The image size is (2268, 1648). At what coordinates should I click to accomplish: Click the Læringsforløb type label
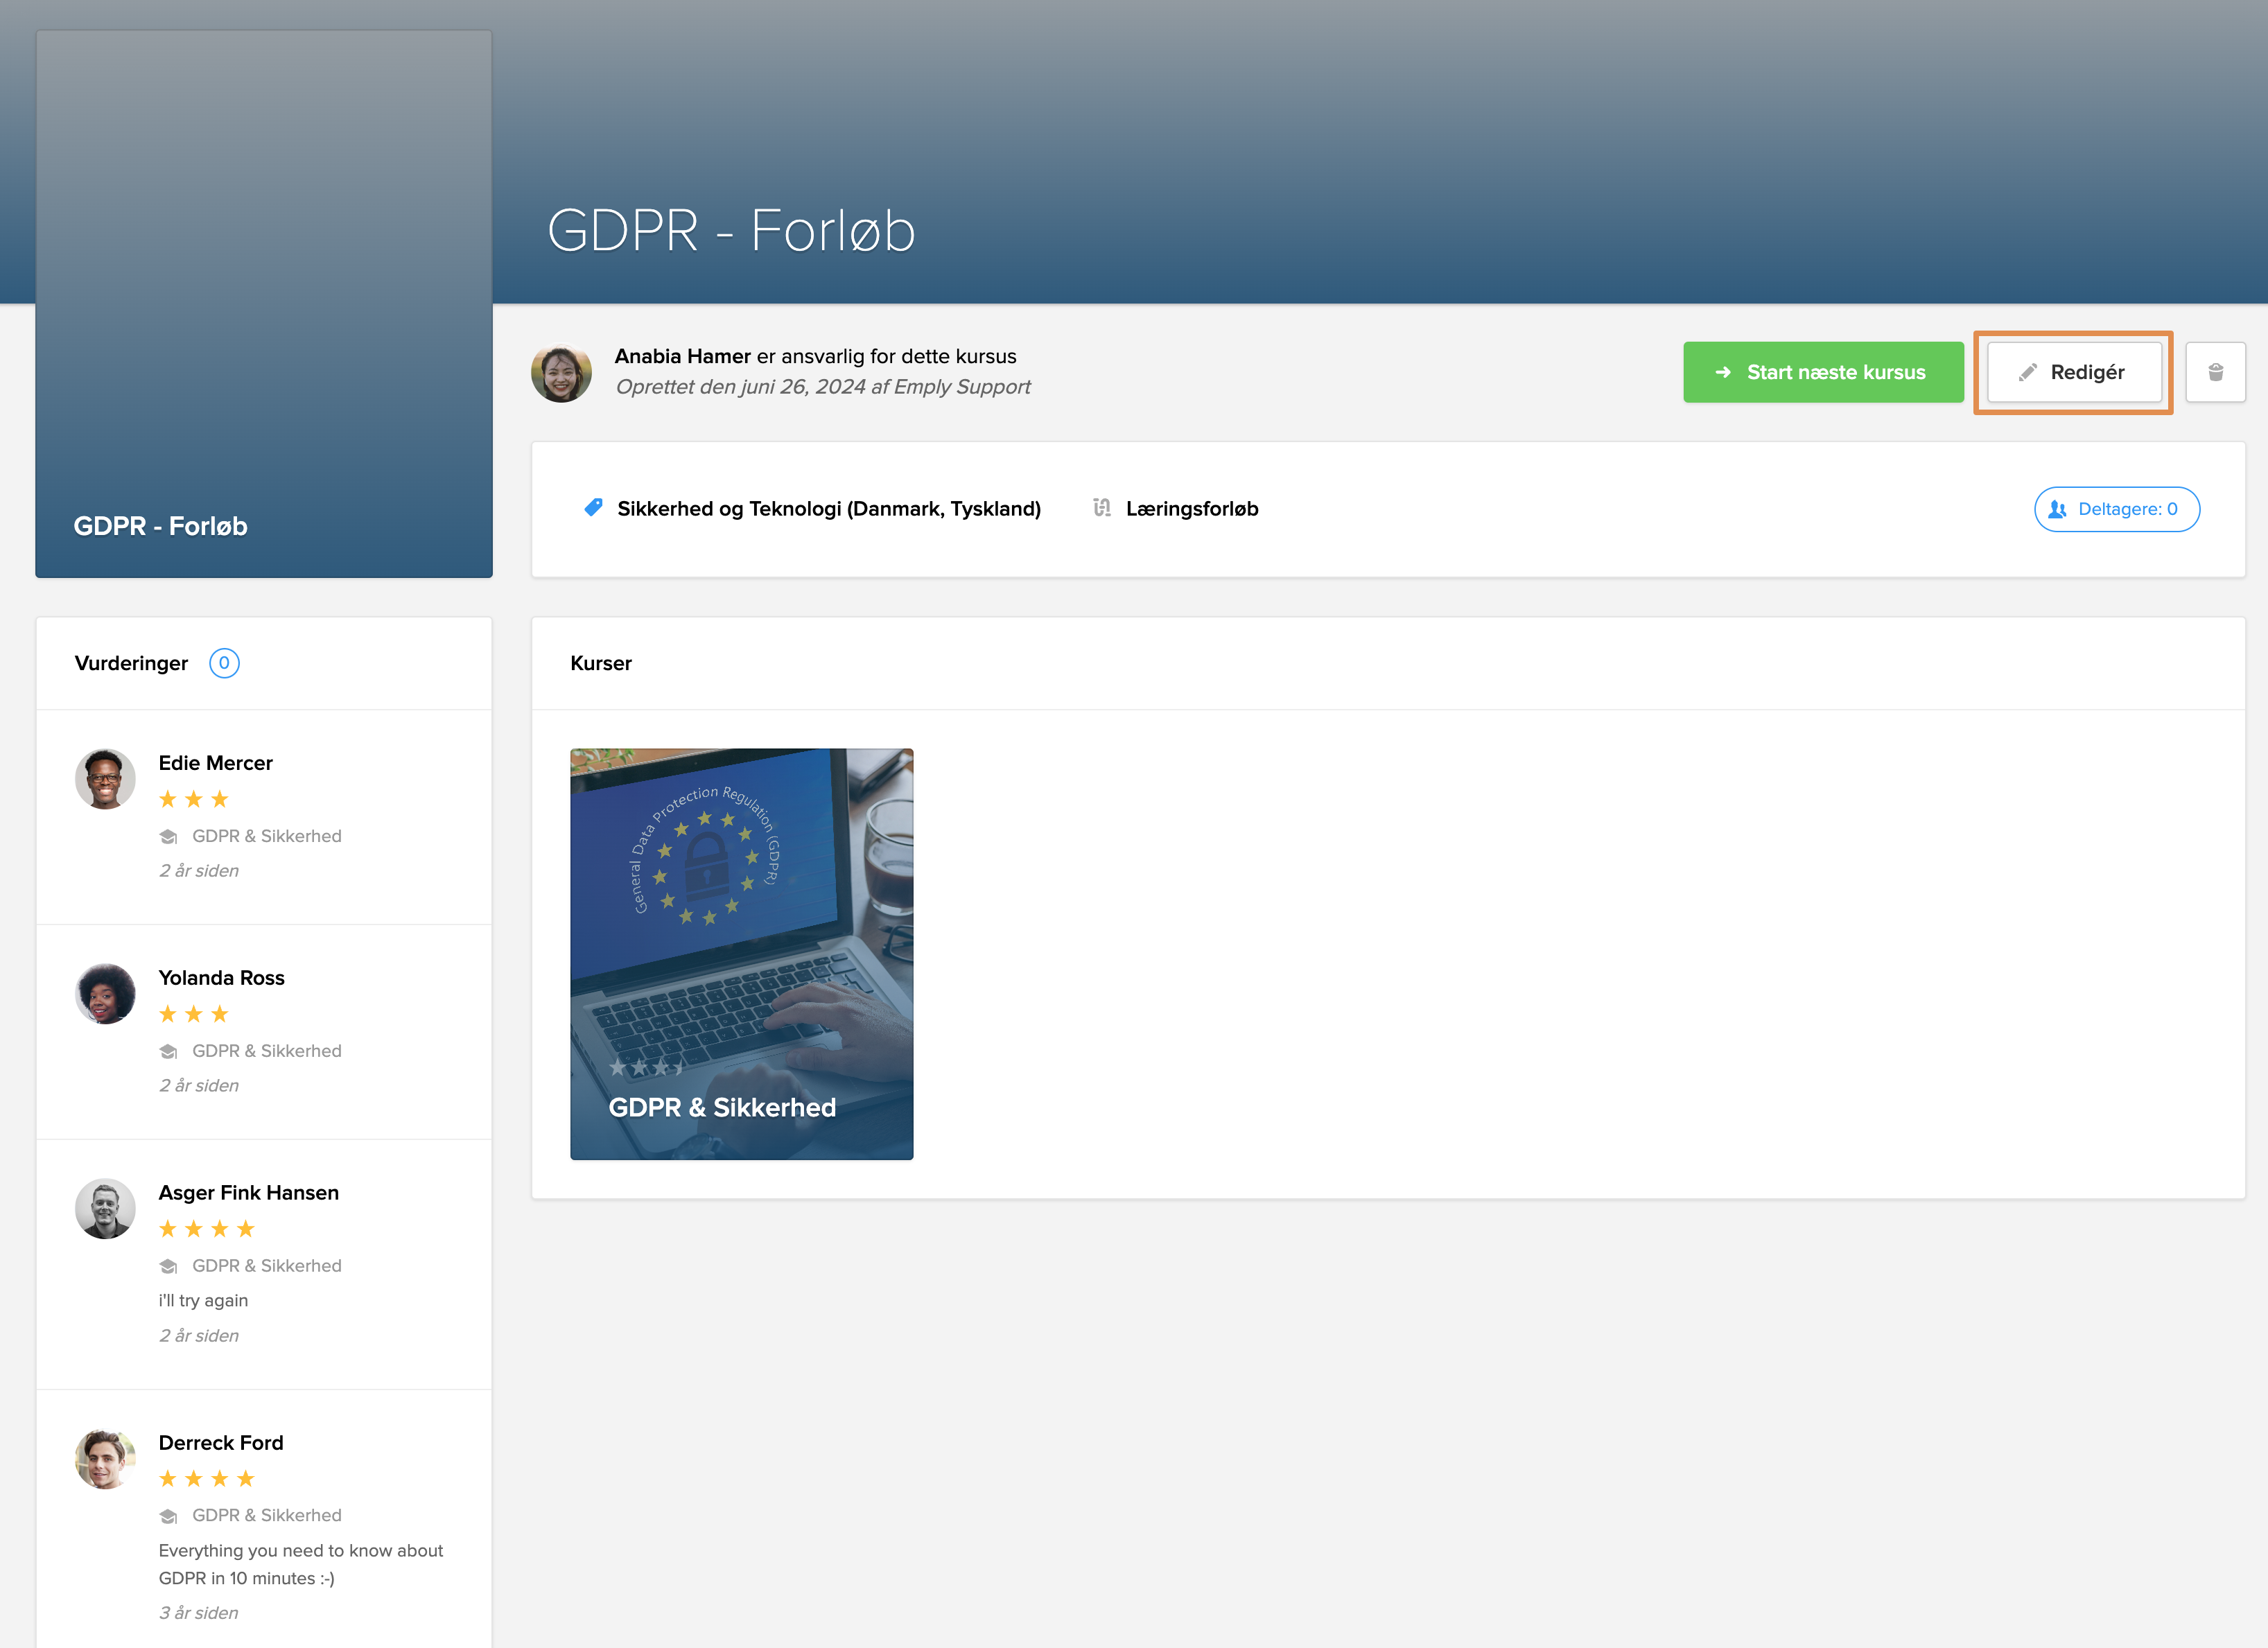click(1191, 509)
